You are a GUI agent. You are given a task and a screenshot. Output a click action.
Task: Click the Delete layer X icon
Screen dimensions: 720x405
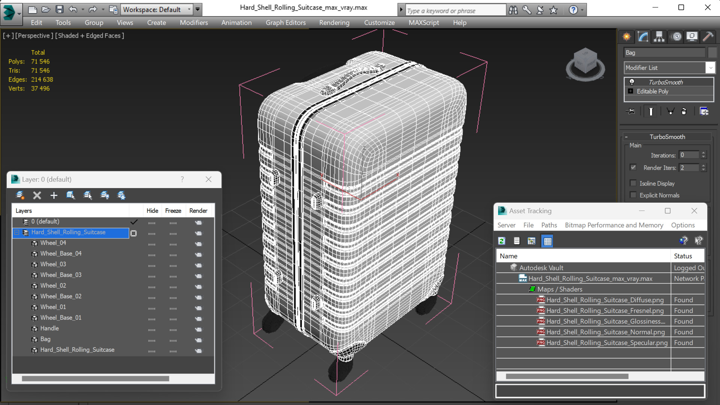(x=37, y=195)
